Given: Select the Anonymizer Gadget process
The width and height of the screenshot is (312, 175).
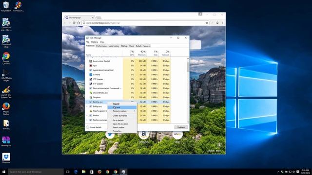Looking at the screenshot, I should (x=128, y=61).
